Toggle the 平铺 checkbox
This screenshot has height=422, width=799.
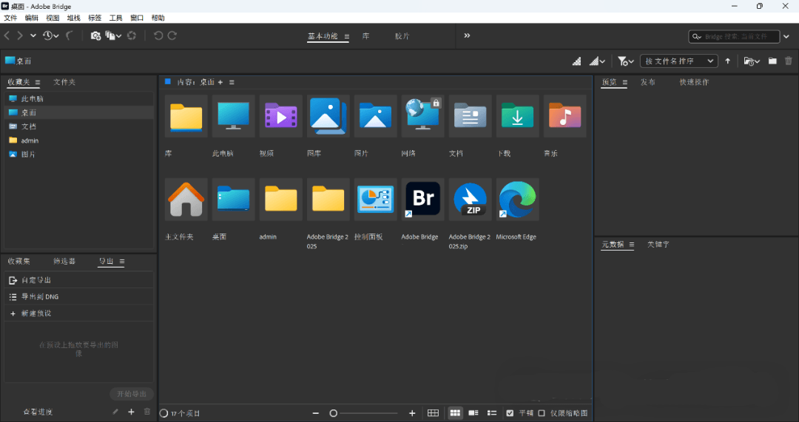[510, 413]
